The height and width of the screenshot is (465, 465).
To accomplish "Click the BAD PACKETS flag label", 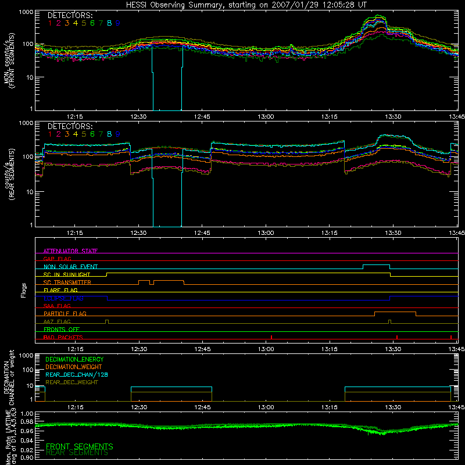I will tap(63, 337).
